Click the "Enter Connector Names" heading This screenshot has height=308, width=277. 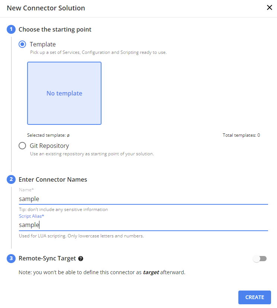(x=53, y=179)
